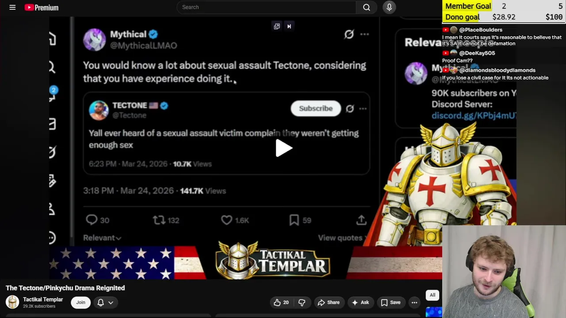The height and width of the screenshot is (318, 566).
Task: Open three-dot menu on TECTONE tweet
Action: click(x=363, y=108)
